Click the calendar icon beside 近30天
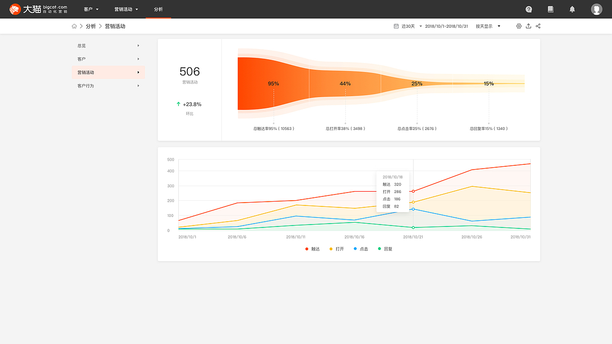612x344 pixels. 396,26
